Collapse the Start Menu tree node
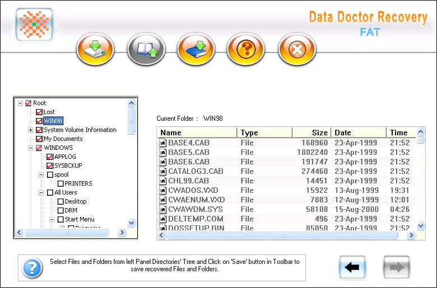Viewport: 437px width, 288px height. (52, 220)
